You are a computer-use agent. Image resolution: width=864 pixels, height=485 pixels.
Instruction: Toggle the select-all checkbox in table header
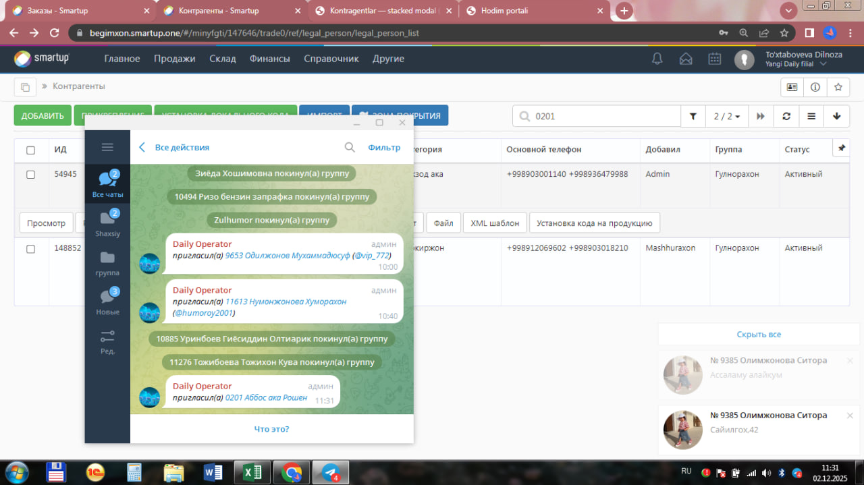click(30, 150)
